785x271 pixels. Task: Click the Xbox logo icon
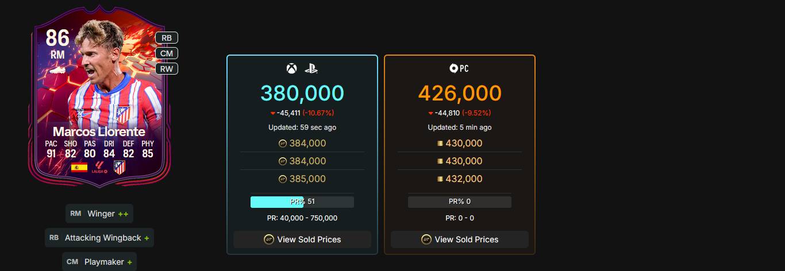click(x=291, y=69)
